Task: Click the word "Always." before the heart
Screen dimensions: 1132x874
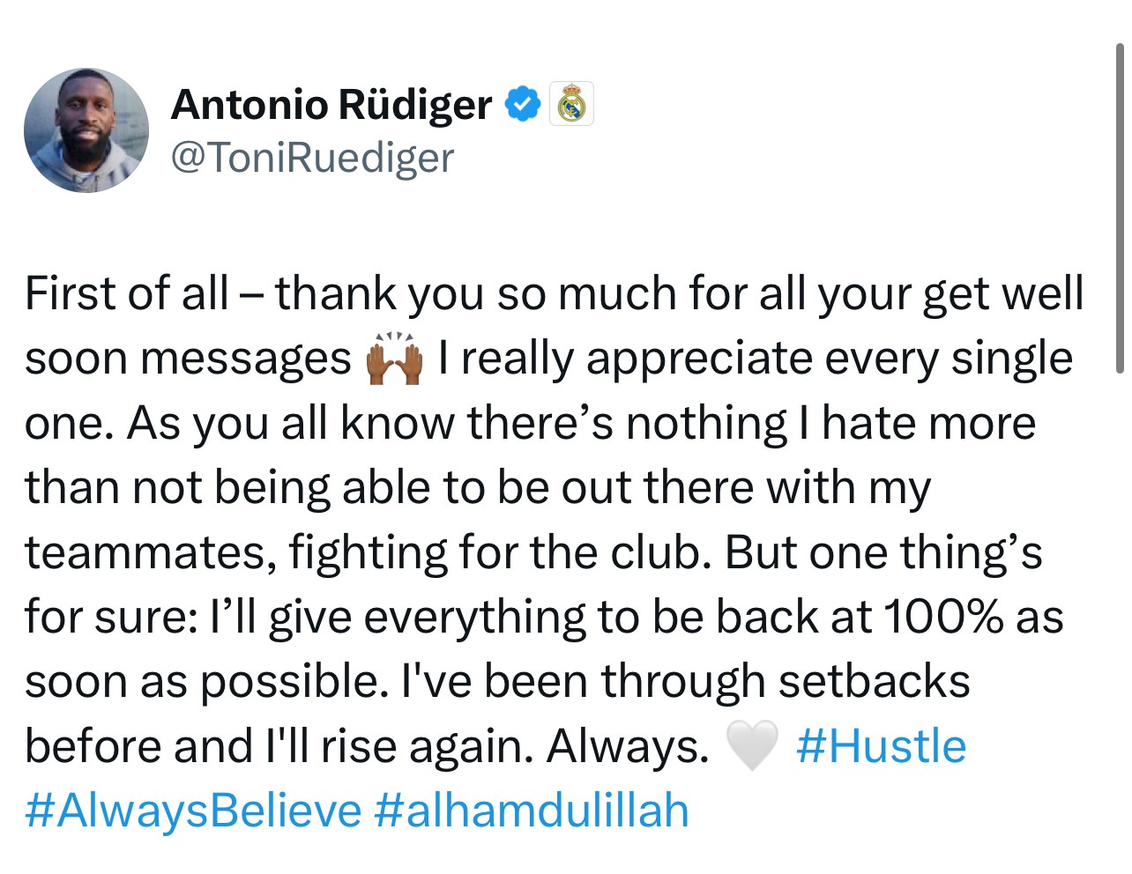Action: click(628, 746)
